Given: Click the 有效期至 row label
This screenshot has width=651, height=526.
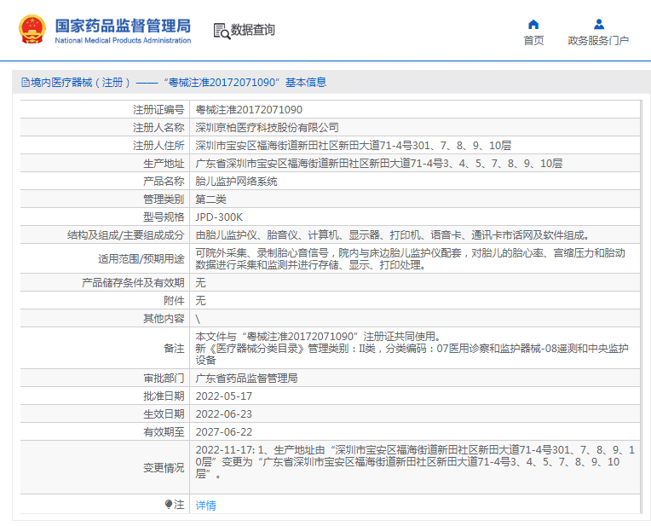Looking at the screenshot, I should point(164,431).
